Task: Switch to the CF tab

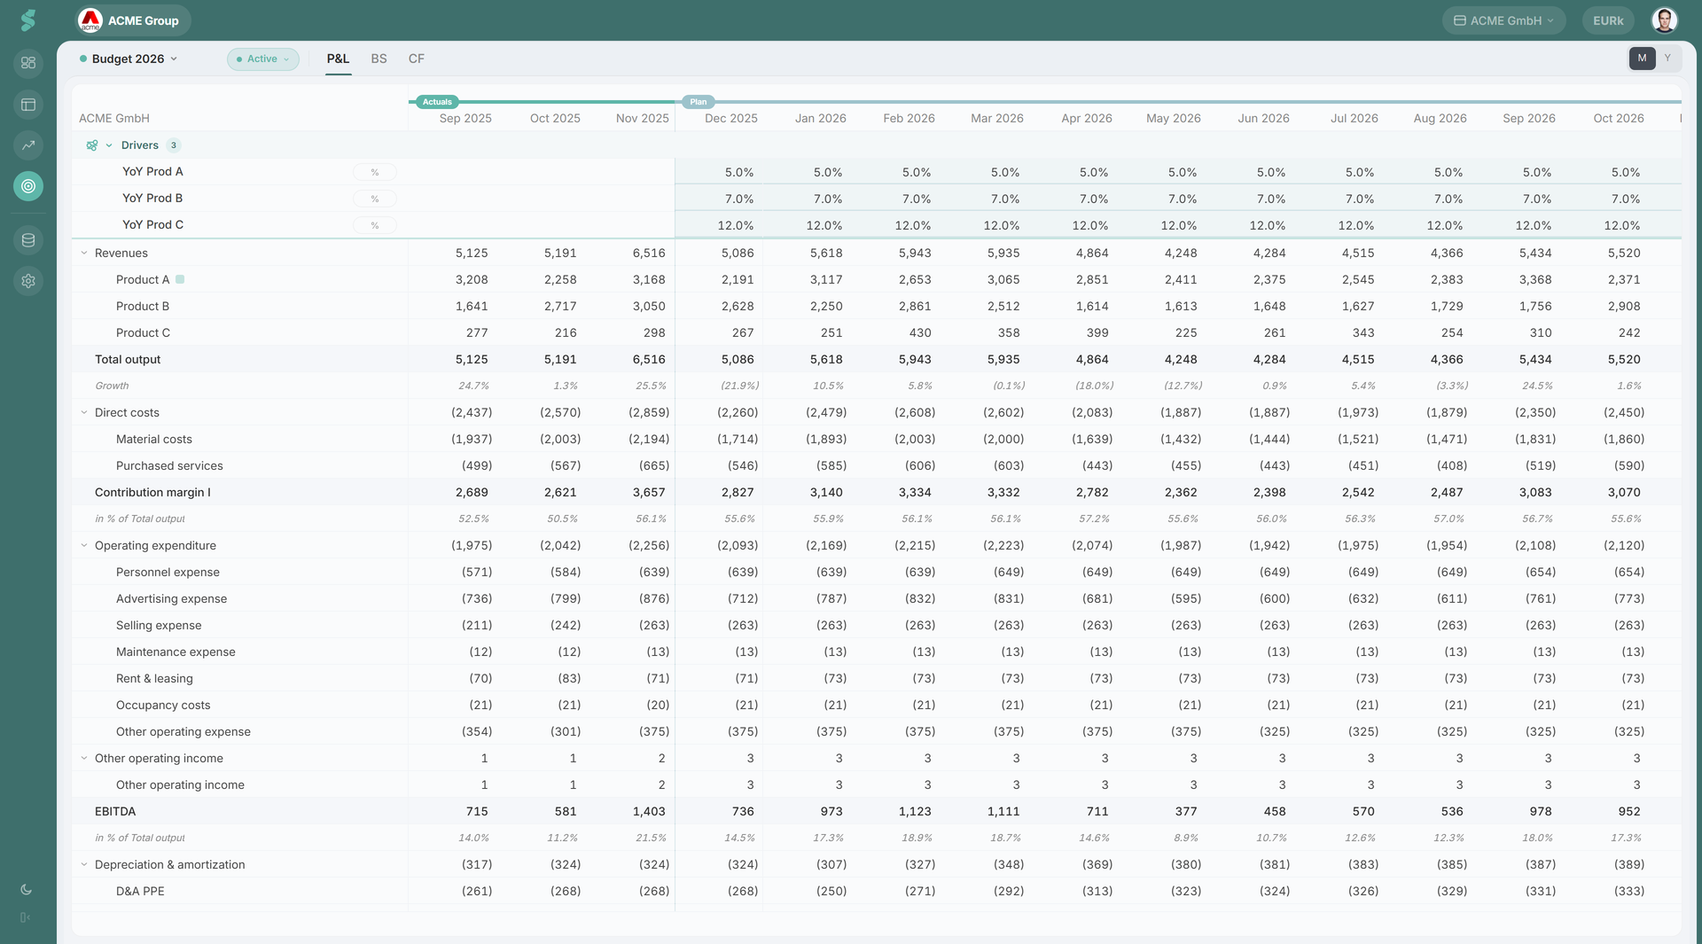Action: point(417,59)
